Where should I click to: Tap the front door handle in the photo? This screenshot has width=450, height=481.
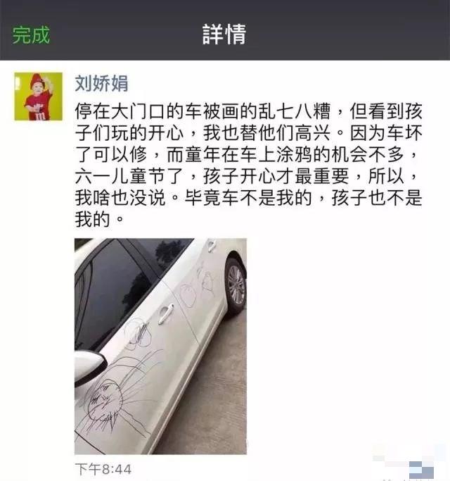(x=167, y=313)
